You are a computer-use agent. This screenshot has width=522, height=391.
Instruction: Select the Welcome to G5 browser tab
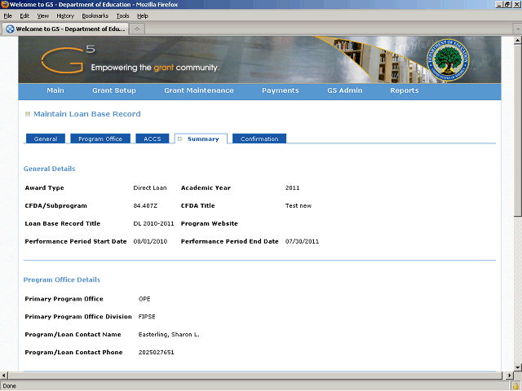coord(65,29)
